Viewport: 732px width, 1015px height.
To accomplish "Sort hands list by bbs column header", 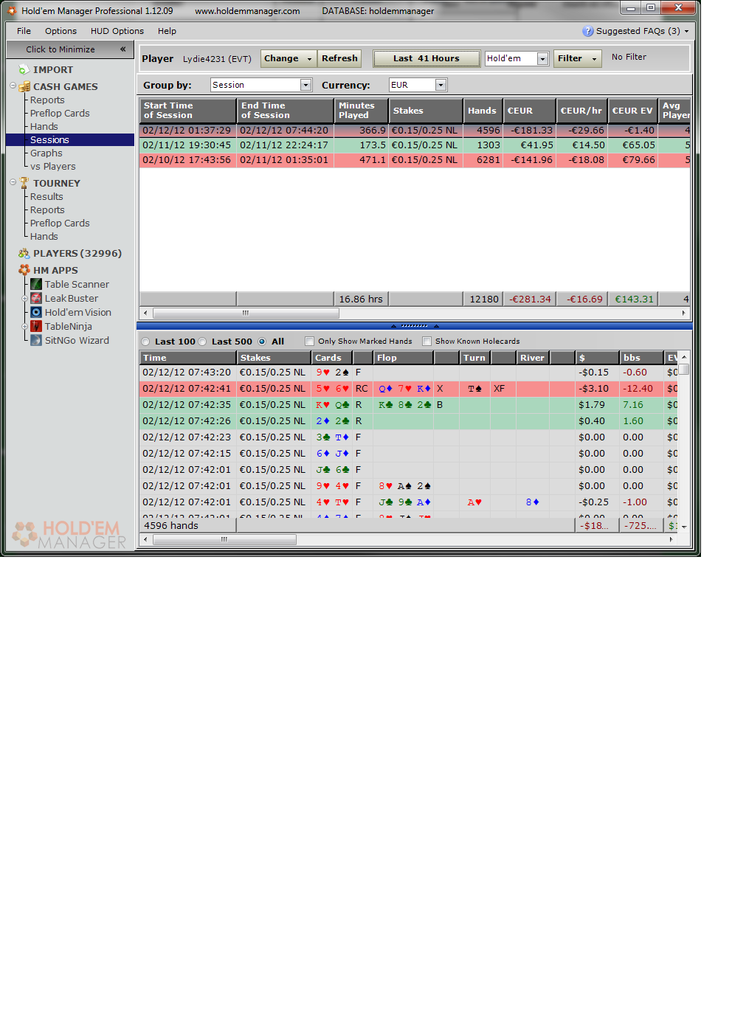I will (x=641, y=358).
